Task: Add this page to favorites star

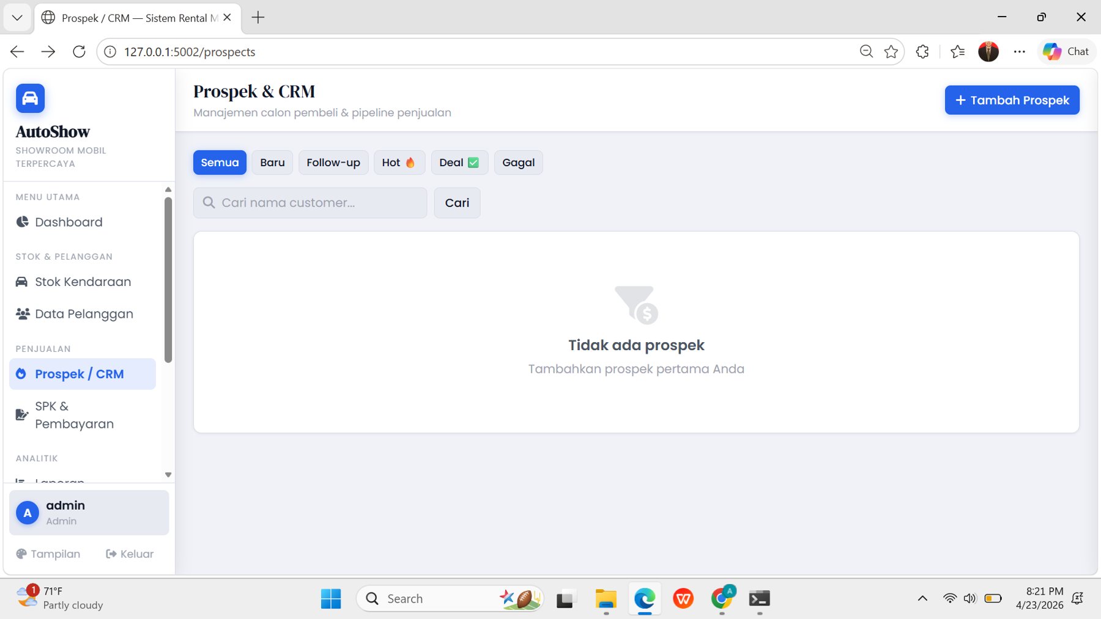Action: click(x=891, y=52)
